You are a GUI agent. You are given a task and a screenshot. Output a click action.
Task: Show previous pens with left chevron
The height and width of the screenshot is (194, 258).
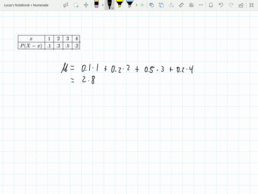(103, 5)
